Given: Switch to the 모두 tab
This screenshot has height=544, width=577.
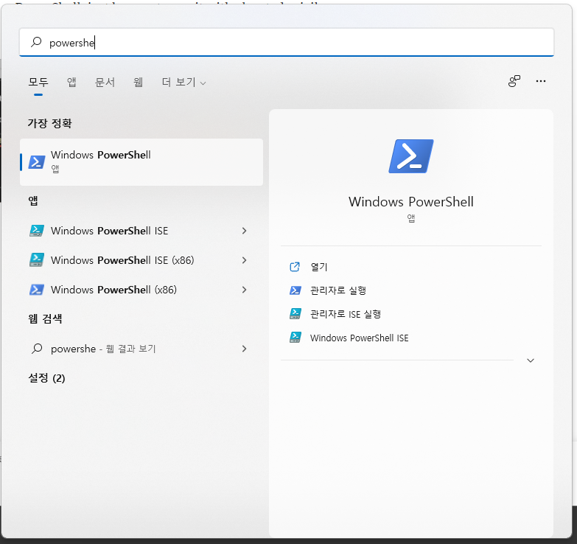Looking at the screenshot, I should coord(38,82).
